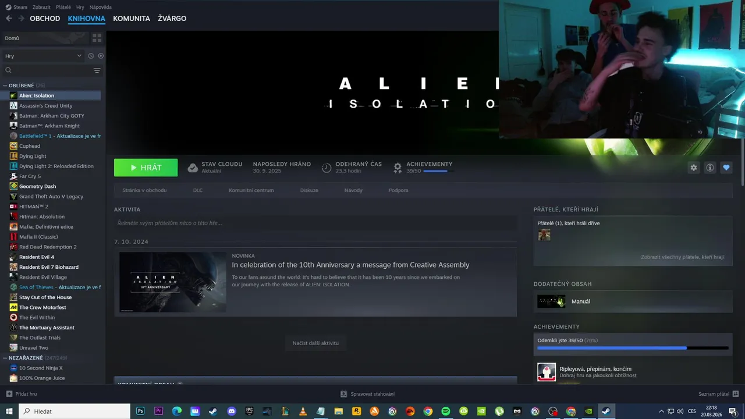
Task: Open Photoshop from the taskbar
Action: [140, 411]
